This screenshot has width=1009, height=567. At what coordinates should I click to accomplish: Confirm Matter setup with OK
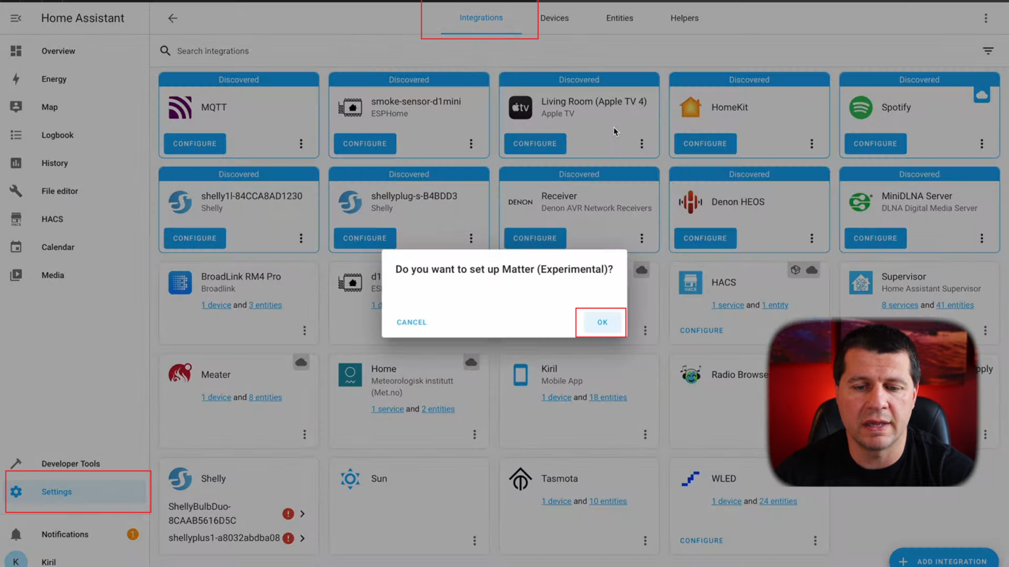[602, 322]
